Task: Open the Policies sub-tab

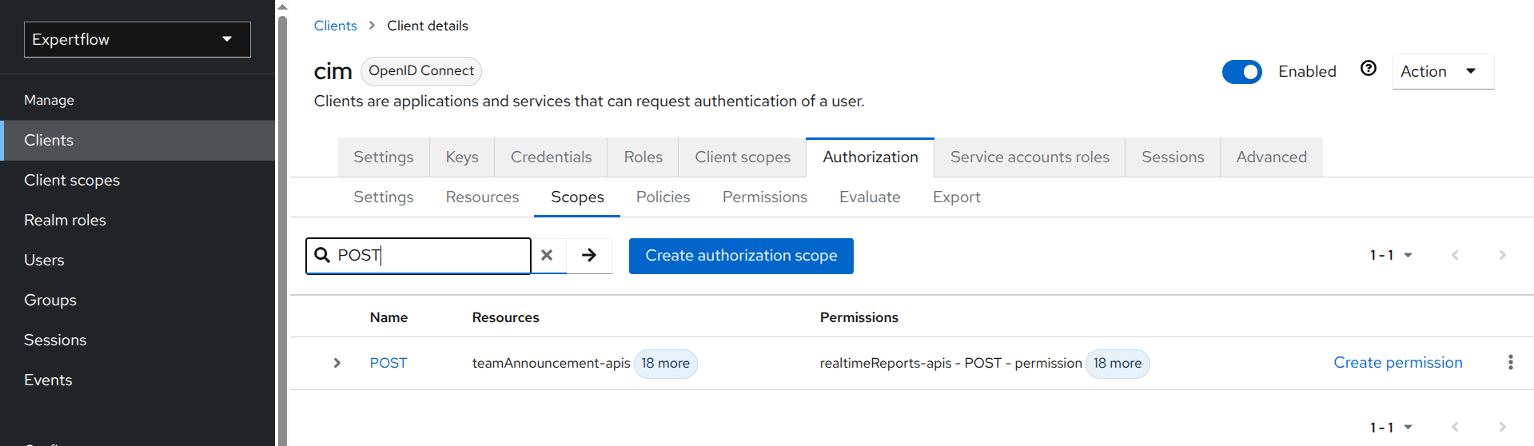Action: click(663, 197)
